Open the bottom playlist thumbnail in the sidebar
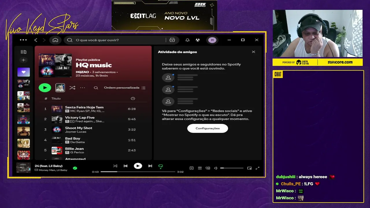This screenshot has width=370, height=208. (23, 155)
